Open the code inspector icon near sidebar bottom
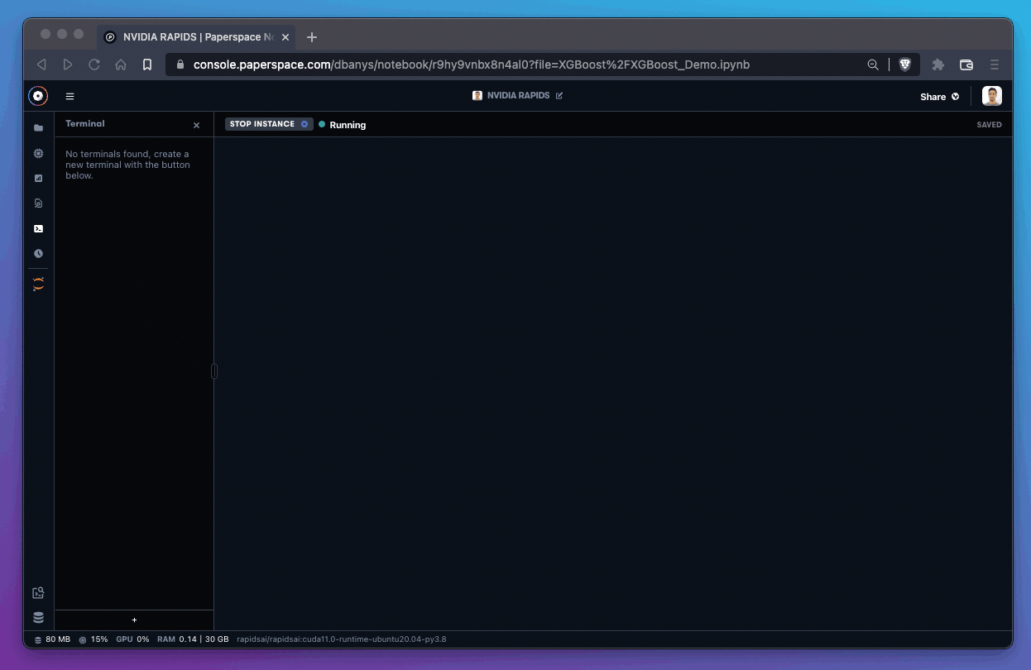 coord(38,593)
